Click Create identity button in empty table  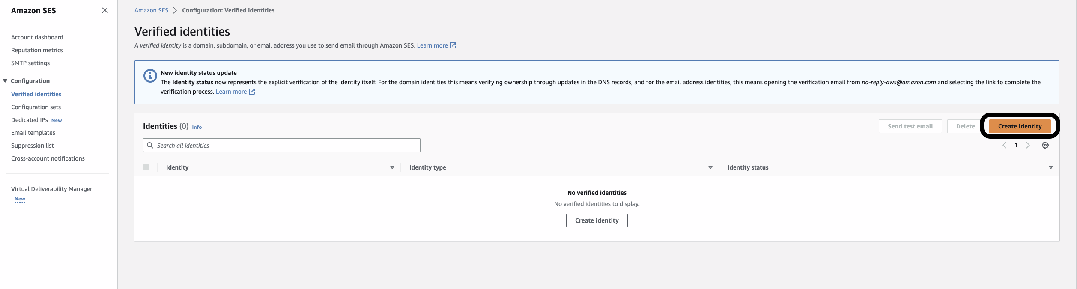[597, 220]
